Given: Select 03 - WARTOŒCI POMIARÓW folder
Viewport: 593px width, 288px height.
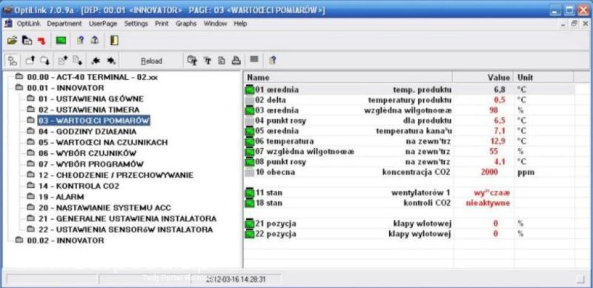Looking at the screenshot, I should pyautogui.click(x=94, y=121).
